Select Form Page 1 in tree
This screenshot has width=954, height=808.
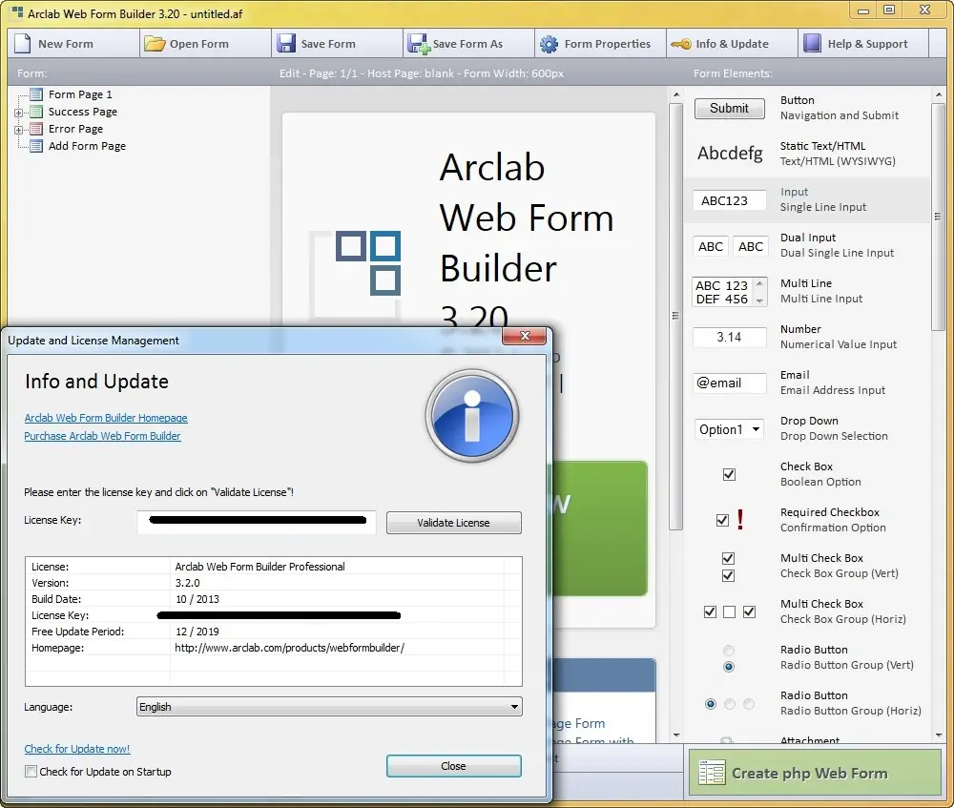pyautogui.click(x=80, y=94)
